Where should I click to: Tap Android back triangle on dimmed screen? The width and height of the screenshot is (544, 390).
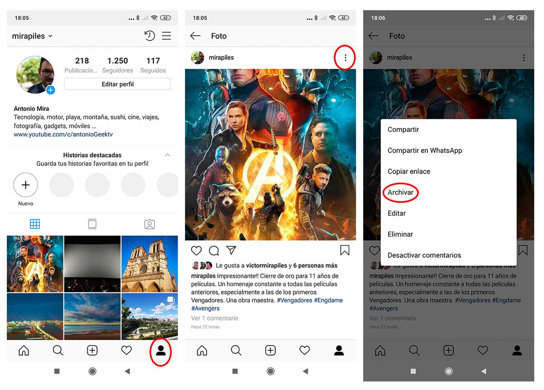pos(484,371)
